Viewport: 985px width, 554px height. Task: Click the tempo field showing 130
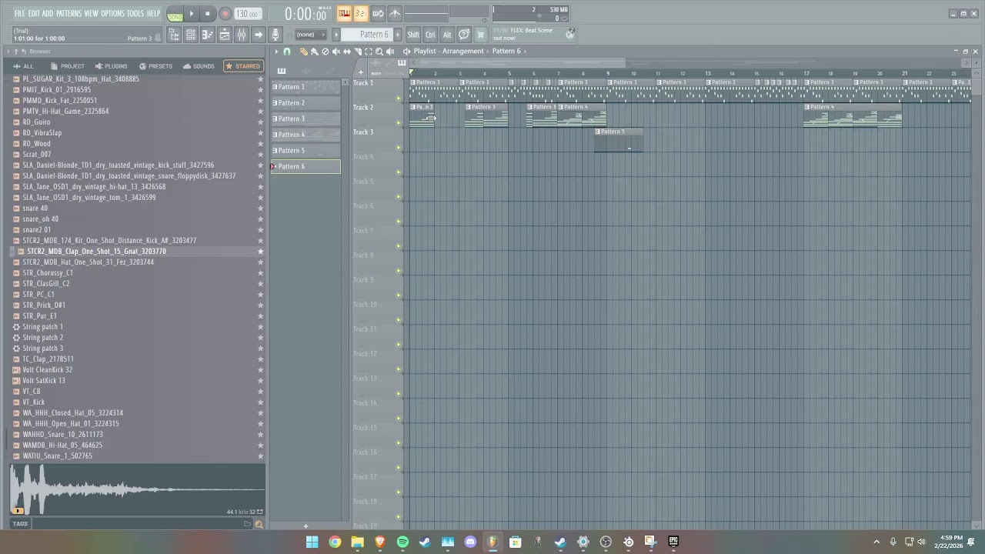(x=247, y=14)
